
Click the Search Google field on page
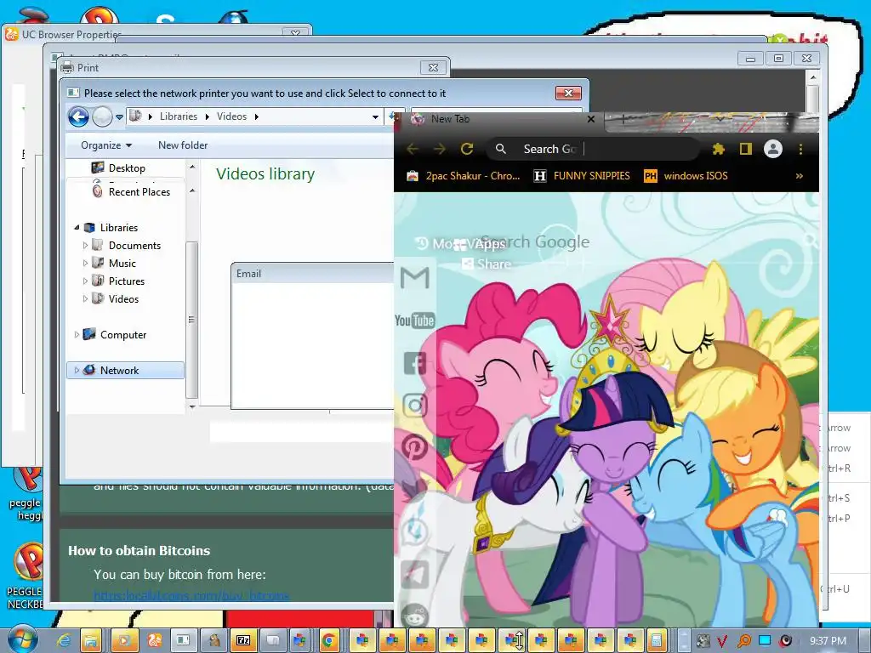535,241
